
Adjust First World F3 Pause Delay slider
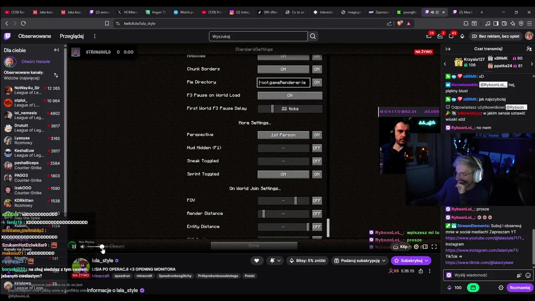(x=290, y=109)
